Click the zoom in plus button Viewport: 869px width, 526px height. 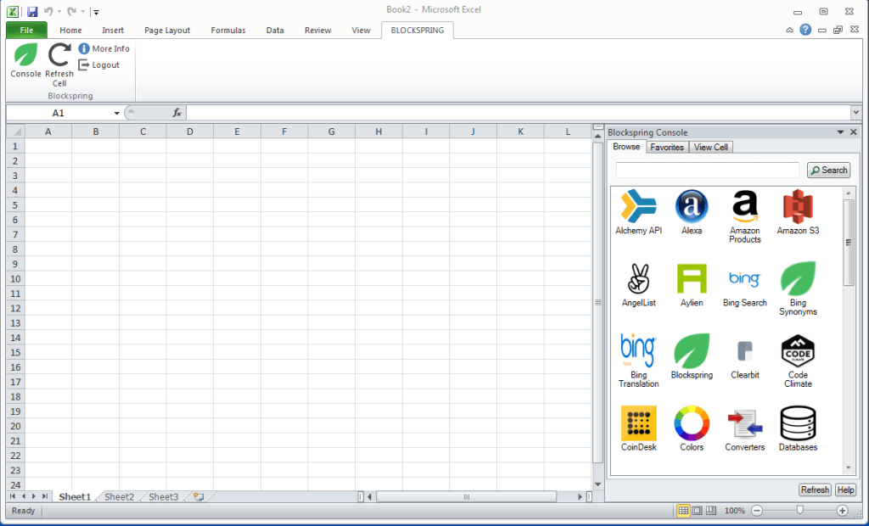click(843, 511)
